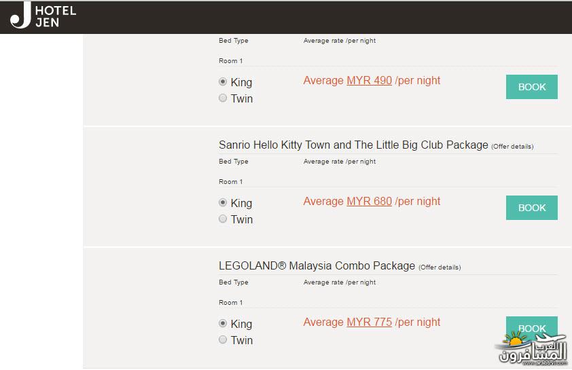The height and width of the screenshot is (370, 572).
Task: Open the MYR 680 rate breakdown link
Action: [369, 201]
